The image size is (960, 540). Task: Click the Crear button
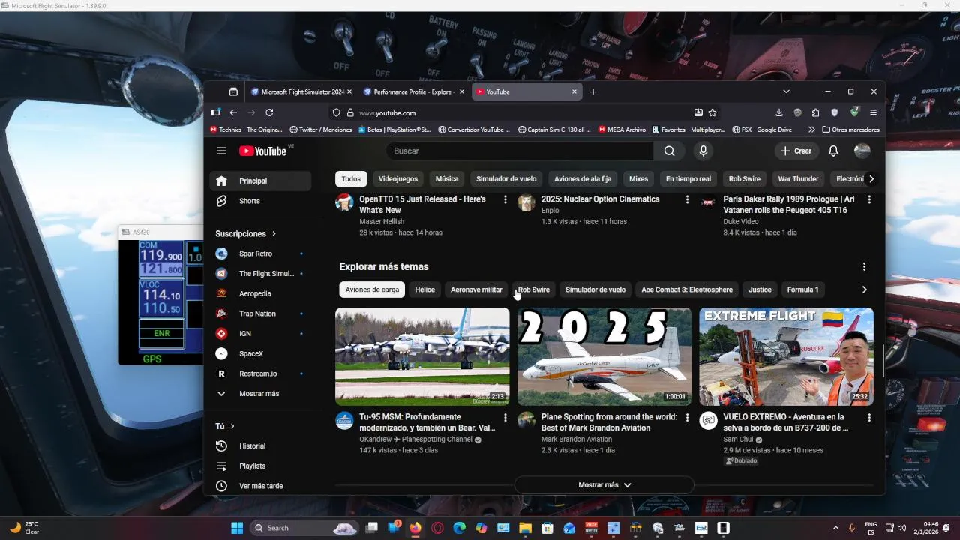click(x=796, y=151)
